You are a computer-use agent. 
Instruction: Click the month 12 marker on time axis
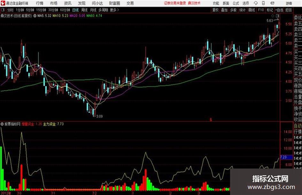[94, 193]
